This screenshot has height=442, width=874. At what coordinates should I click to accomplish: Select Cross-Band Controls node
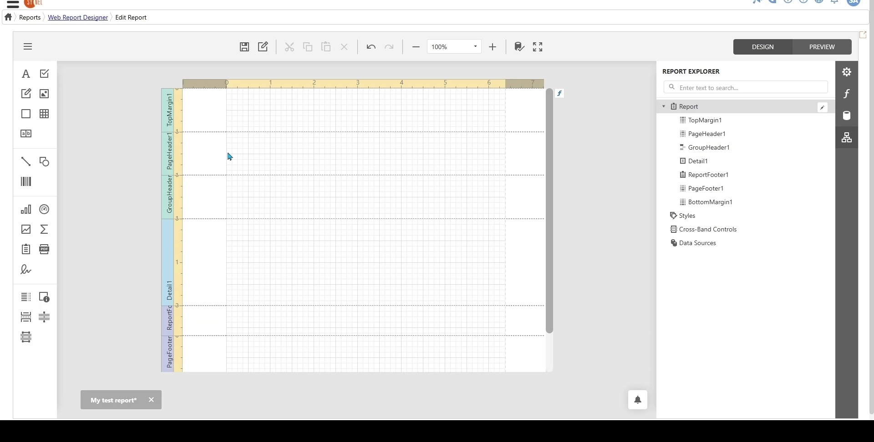coord(707,229)
